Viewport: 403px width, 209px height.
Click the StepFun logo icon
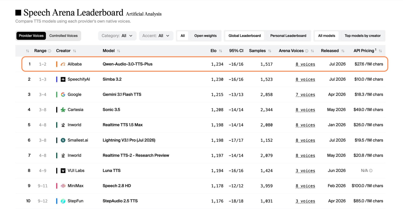coord(63,201)
